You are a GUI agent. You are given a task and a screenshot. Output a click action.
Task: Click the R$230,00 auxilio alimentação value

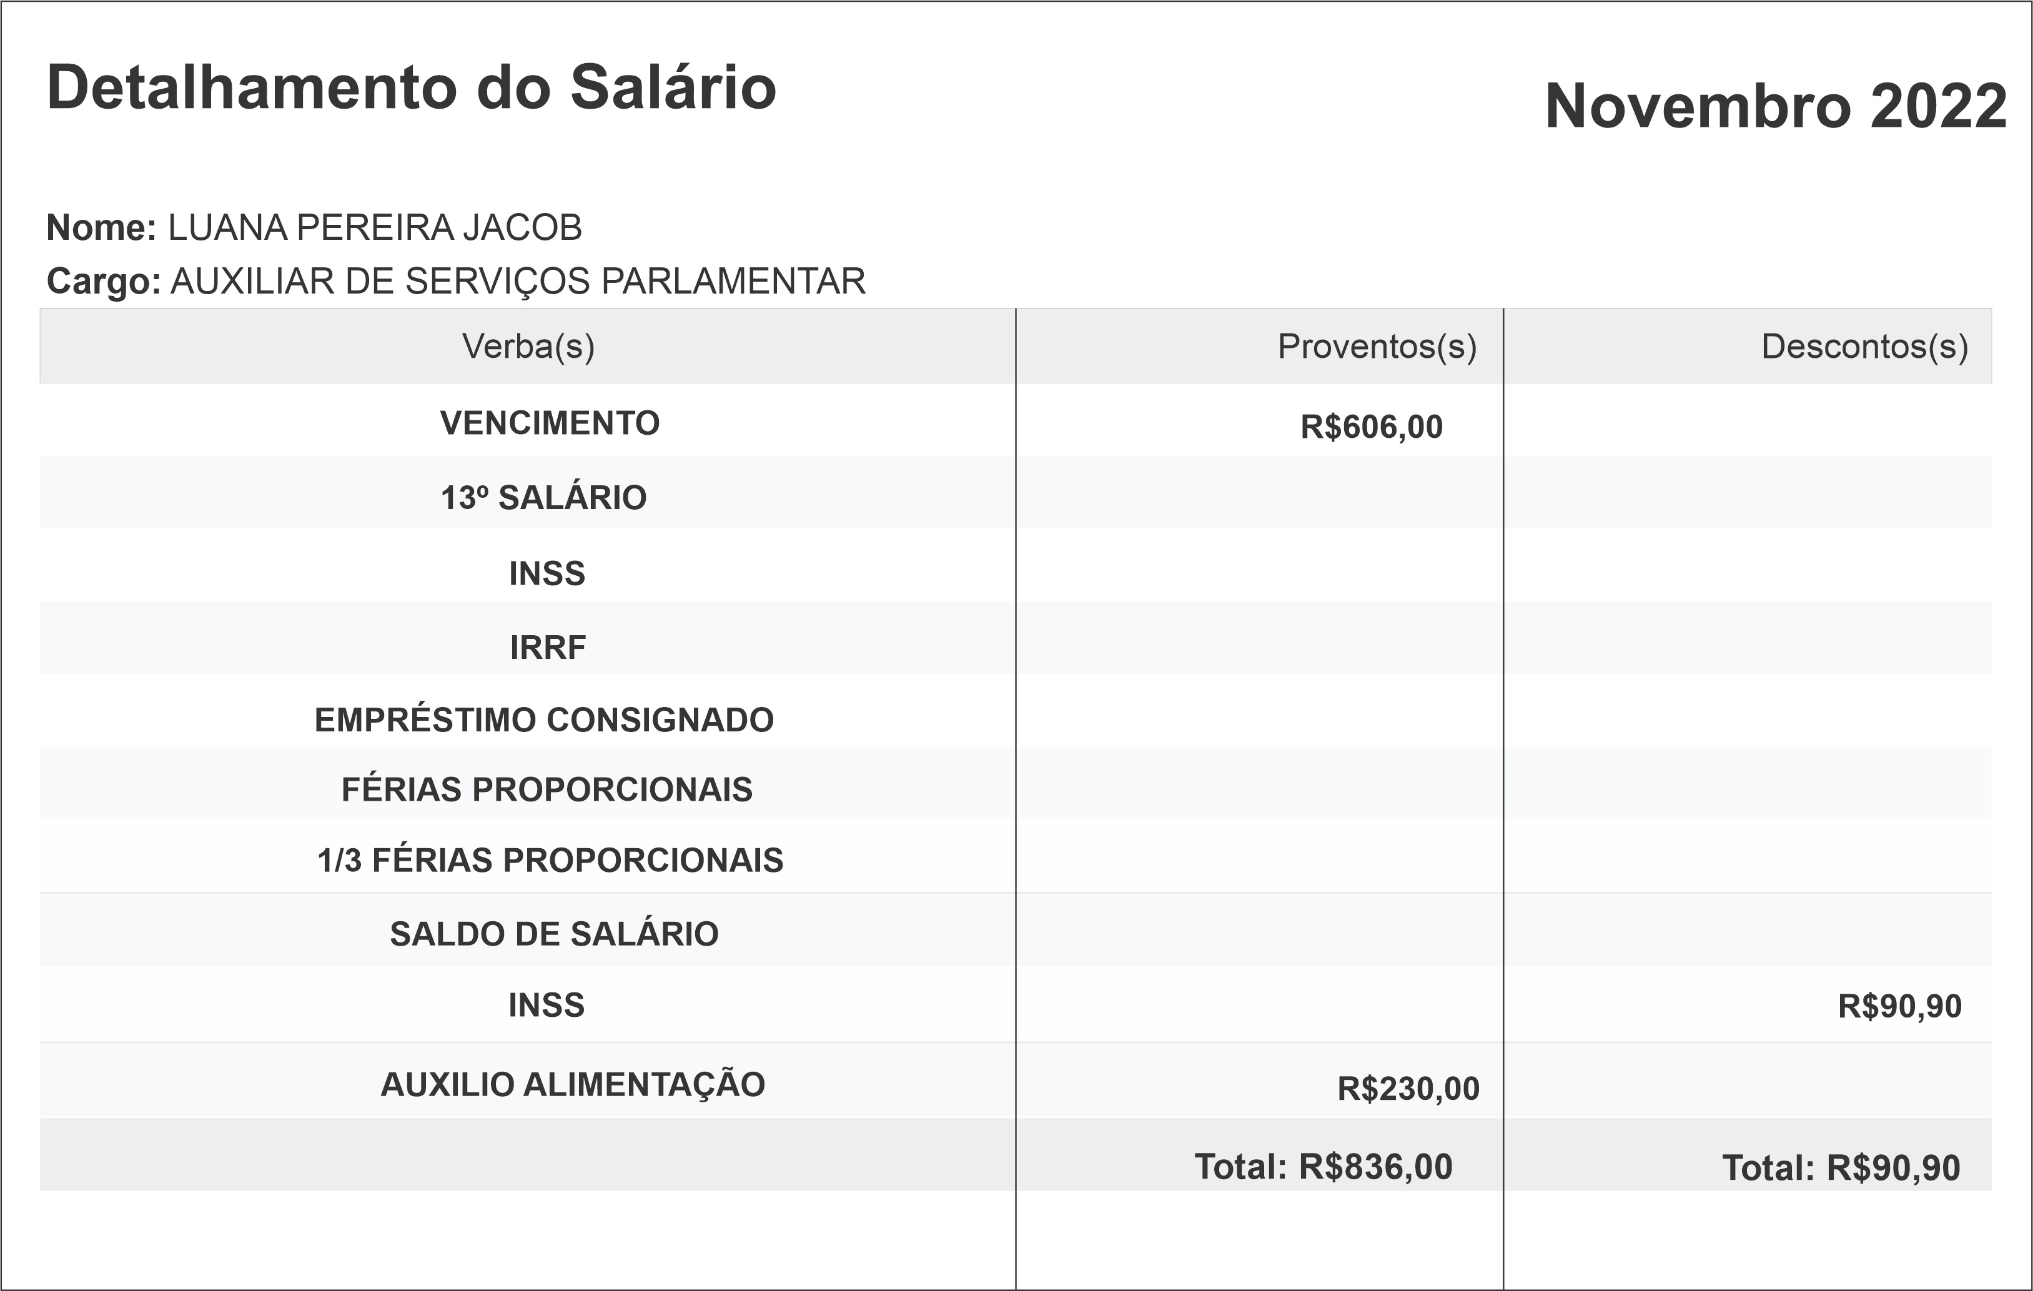(x=1408, y=1089)
